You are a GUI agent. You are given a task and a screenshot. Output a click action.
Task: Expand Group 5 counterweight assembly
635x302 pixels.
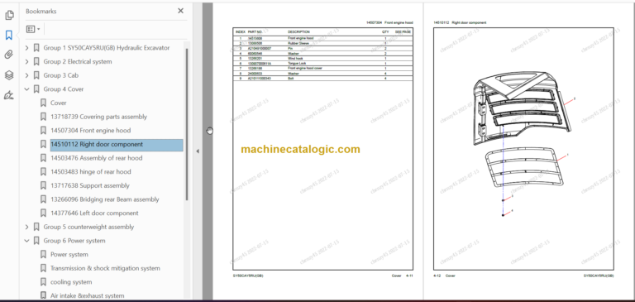26,227
